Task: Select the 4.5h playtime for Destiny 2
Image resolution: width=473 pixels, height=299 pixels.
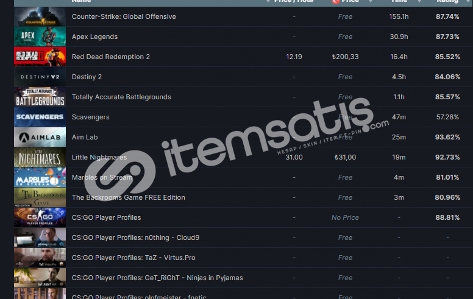Action: pyautogui.click(x=399, y=77)
